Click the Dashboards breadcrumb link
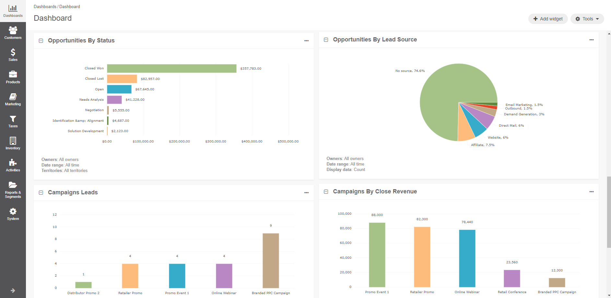Image resolution: width=611 pixels, height=298 pixels. pyautogui.click(x=45, y=6)
